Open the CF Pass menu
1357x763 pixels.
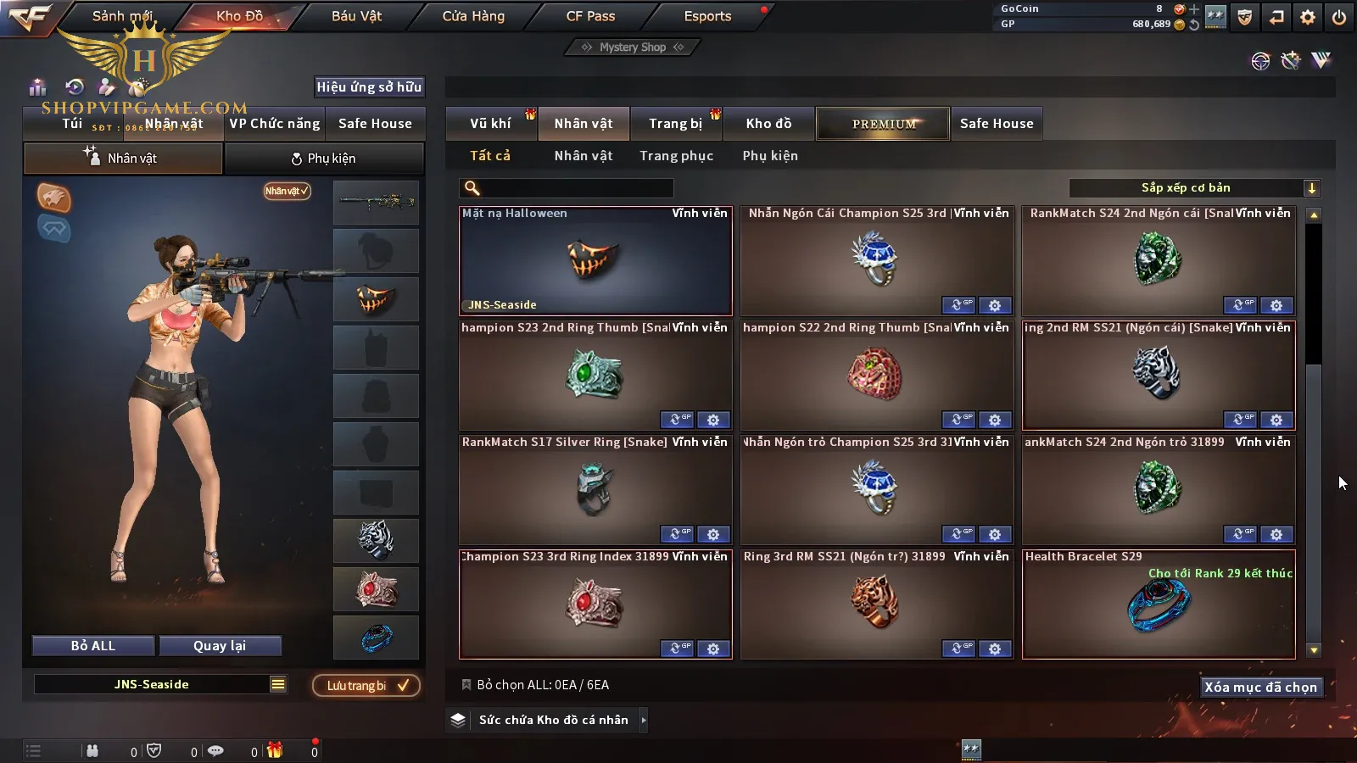590,16
